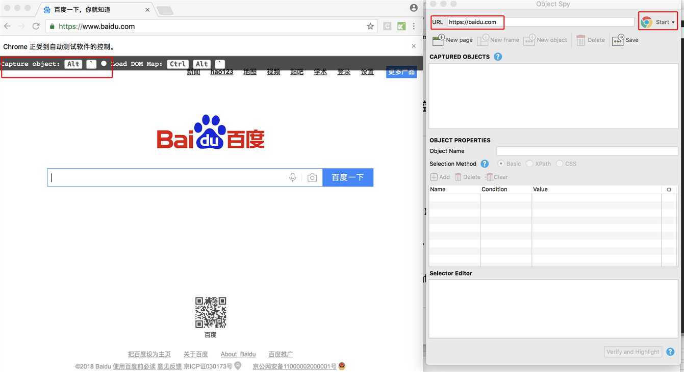The image size is (684, 372).
Task: Bookmark this page with the star icon
Action: [370, 26]
